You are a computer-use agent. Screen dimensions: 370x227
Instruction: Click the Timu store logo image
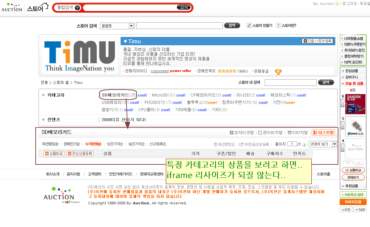point(80,55)
